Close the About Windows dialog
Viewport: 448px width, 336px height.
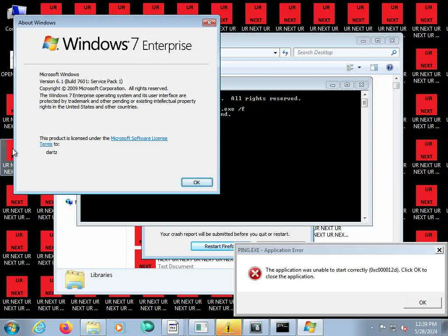pos(209,22)
